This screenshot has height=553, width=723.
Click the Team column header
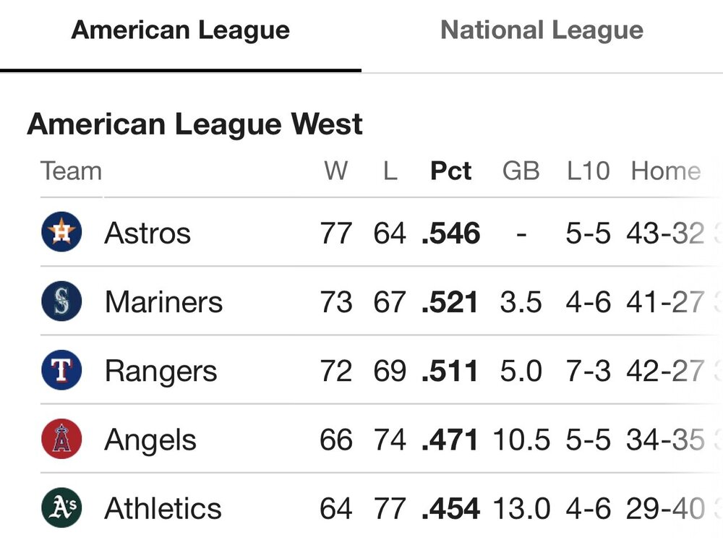pyautogui.click(x=71, y=171)
